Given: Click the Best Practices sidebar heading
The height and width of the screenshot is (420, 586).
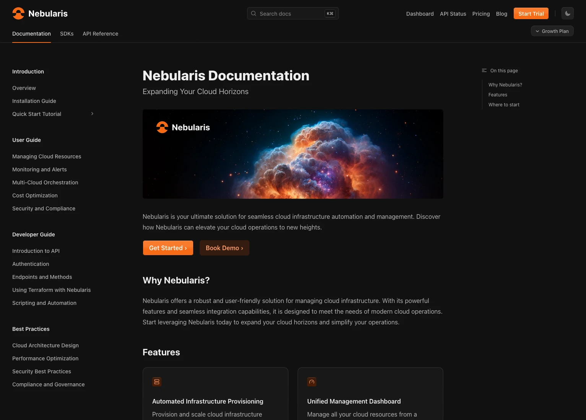Looking at the screenshot, I should click(x=31, y=329).
